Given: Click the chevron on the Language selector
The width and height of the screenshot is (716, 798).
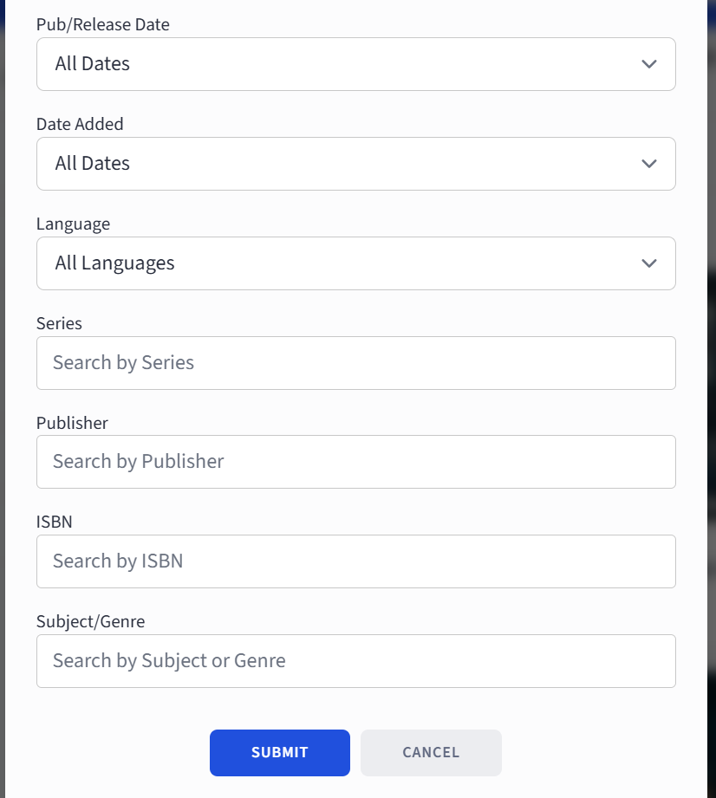Looking at the screenshot, I should coord(648,263).
